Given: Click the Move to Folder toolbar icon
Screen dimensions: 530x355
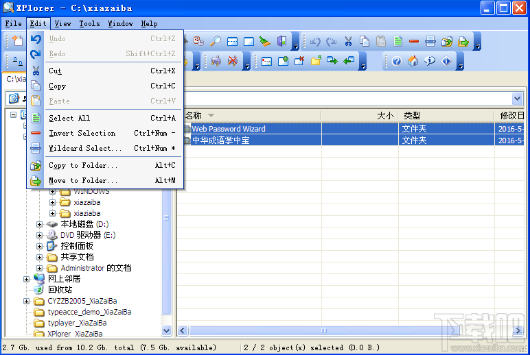Looking at the screenshot, I should pos(463,42).
